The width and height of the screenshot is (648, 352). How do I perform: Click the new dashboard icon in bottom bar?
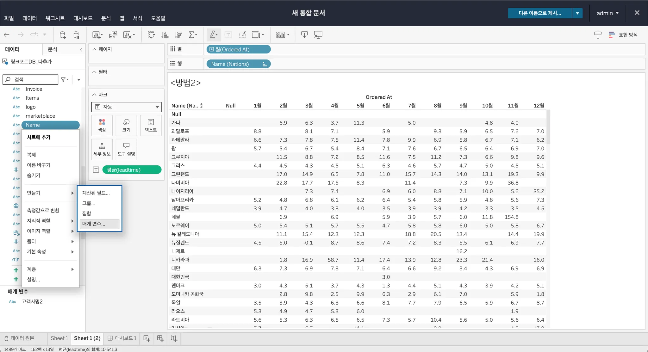point(160,338)
